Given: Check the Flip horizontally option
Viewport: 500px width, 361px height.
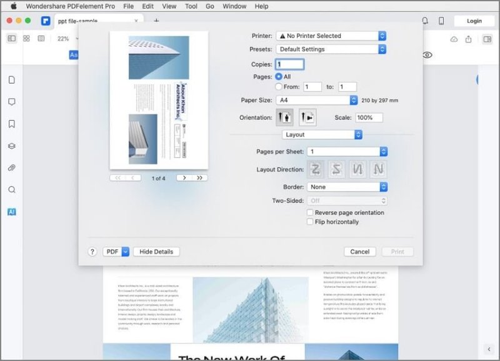Looking at the screenshot, I should pos(310,222).
